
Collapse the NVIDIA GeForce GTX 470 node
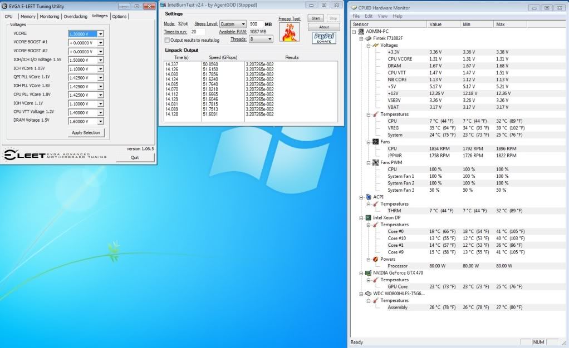(361, 273)
